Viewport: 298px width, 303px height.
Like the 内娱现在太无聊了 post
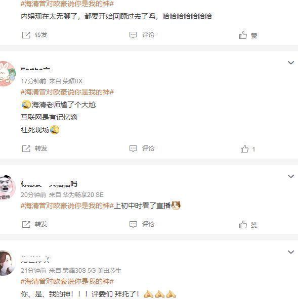pyautogui.click(x=248, y=35)
